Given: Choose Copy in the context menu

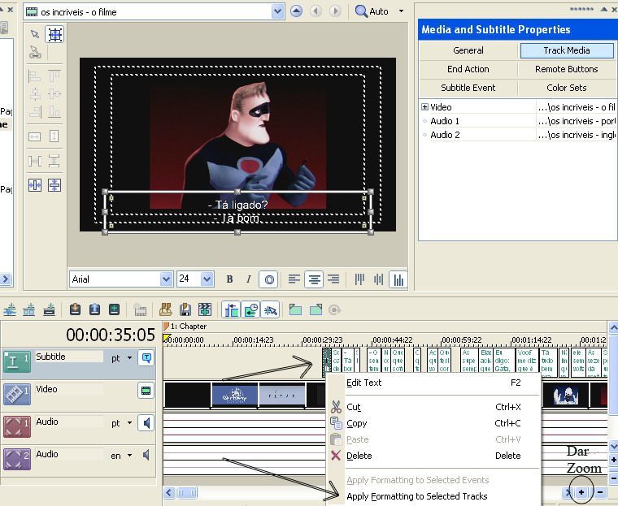Looking at the screenshot, I should pyautogui.click(x=433, y=423).
